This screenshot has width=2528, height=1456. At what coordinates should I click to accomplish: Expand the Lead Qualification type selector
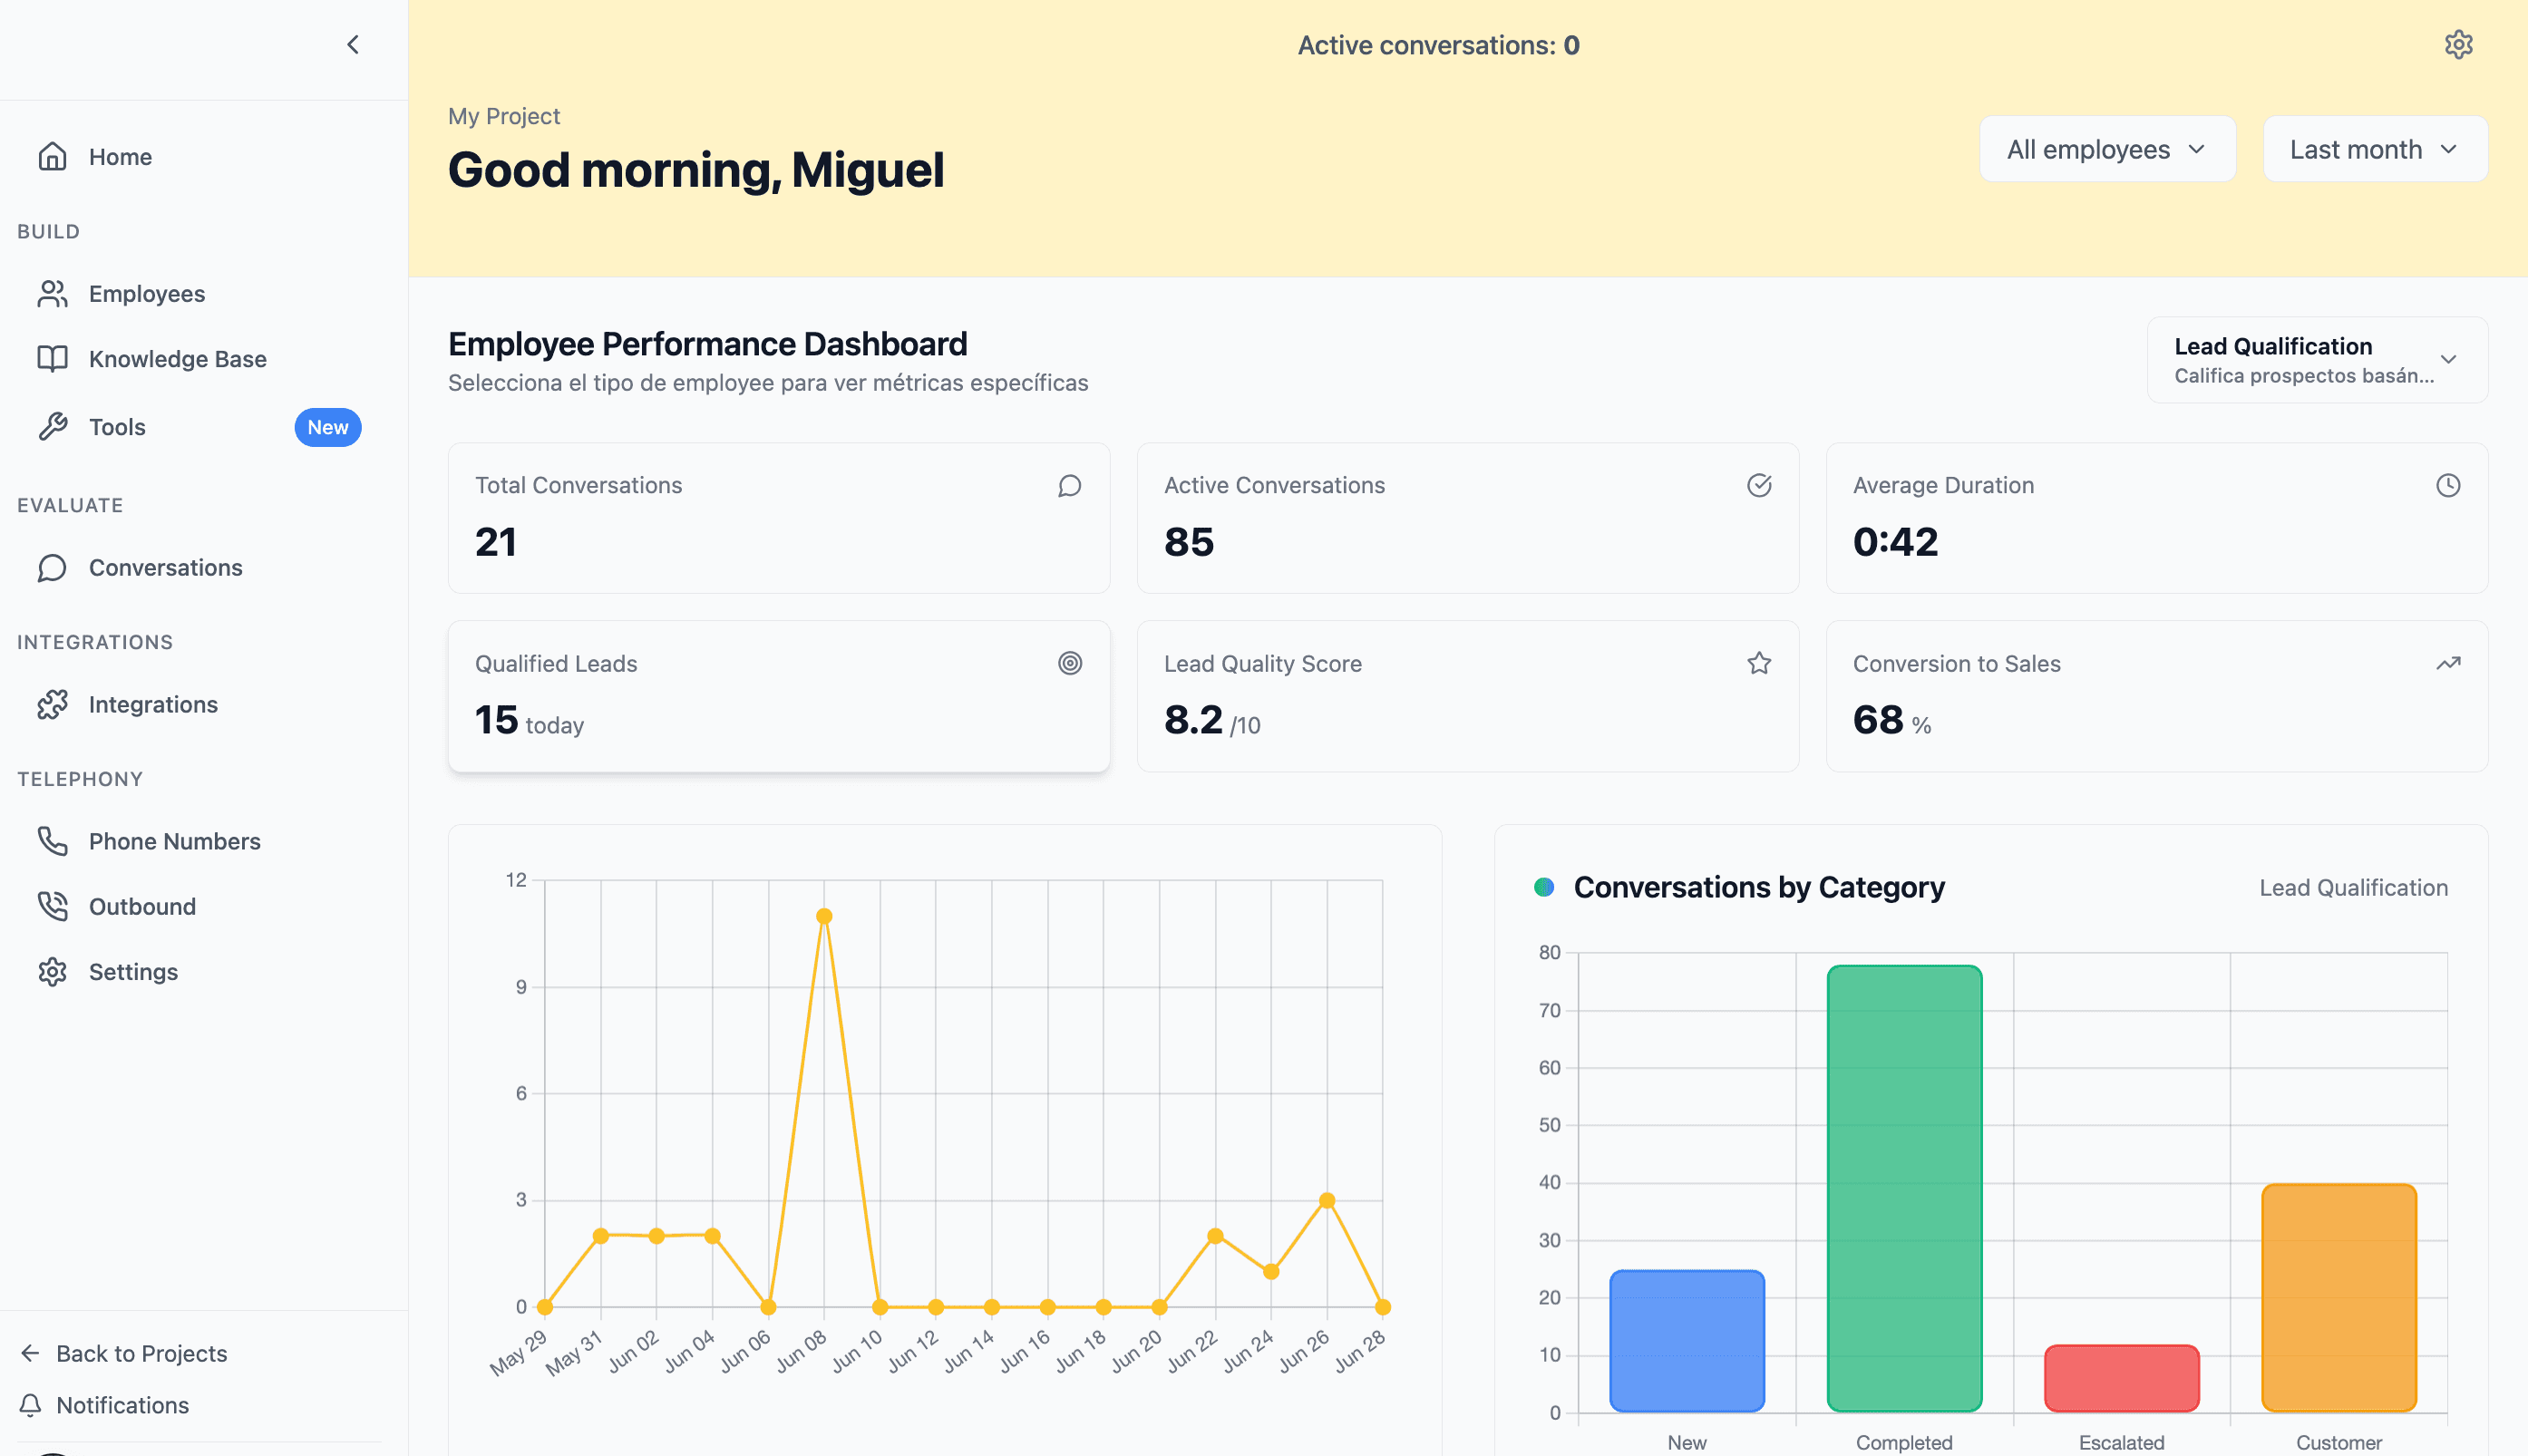point(2316,360)
